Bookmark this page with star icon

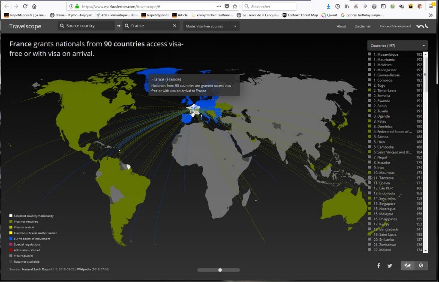[235, 6]
